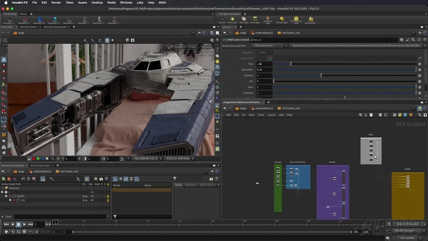
Task: Open the grid layout icon in viewport toolbar
Action: pyautogui.click(x=5, y=40)
